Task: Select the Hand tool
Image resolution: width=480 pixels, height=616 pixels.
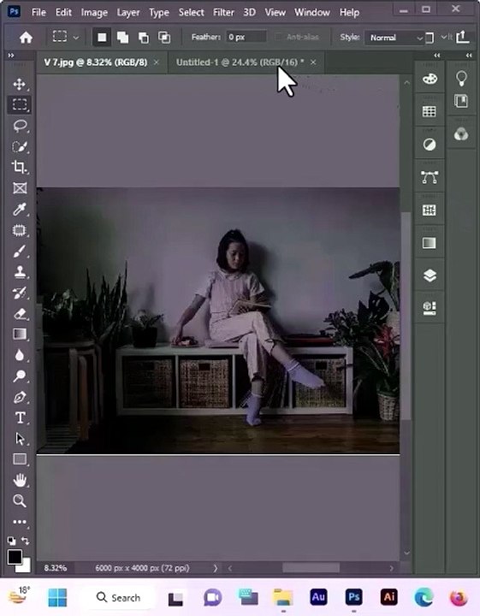Action: pyautogui.click(x=20, y=480)
